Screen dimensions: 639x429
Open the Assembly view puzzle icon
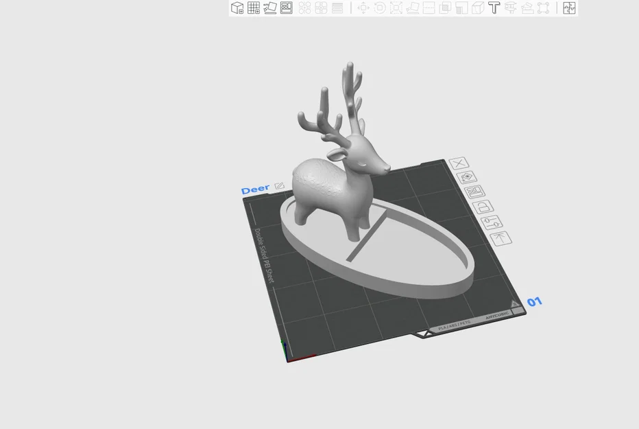point(569,8)
